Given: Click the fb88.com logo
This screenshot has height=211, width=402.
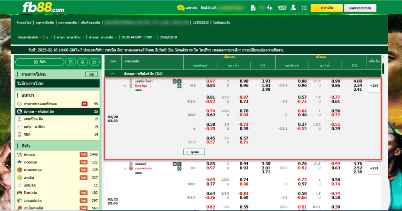Looking at the screenshot, I should 44,7.
